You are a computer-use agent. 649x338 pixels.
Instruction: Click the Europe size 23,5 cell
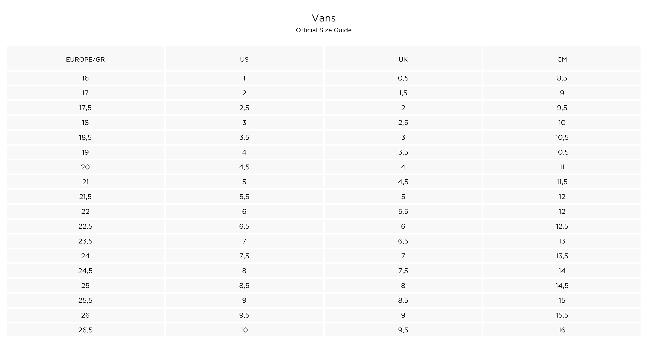pyautogui.click(x=85, y=241)
